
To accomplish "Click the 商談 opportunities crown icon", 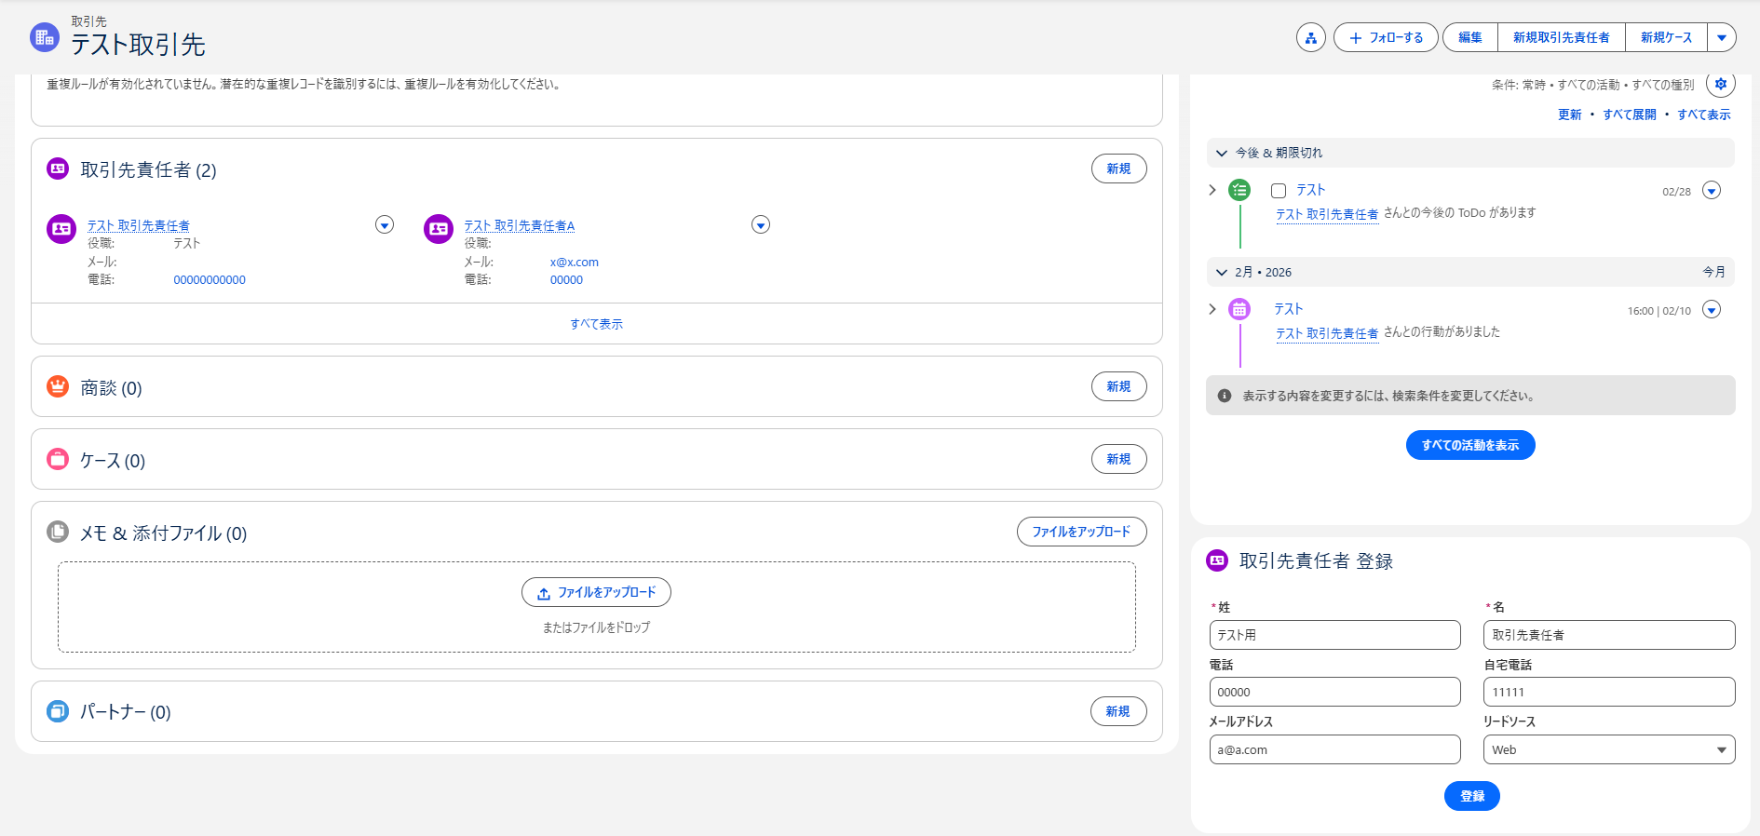I will tap(58, 386).
